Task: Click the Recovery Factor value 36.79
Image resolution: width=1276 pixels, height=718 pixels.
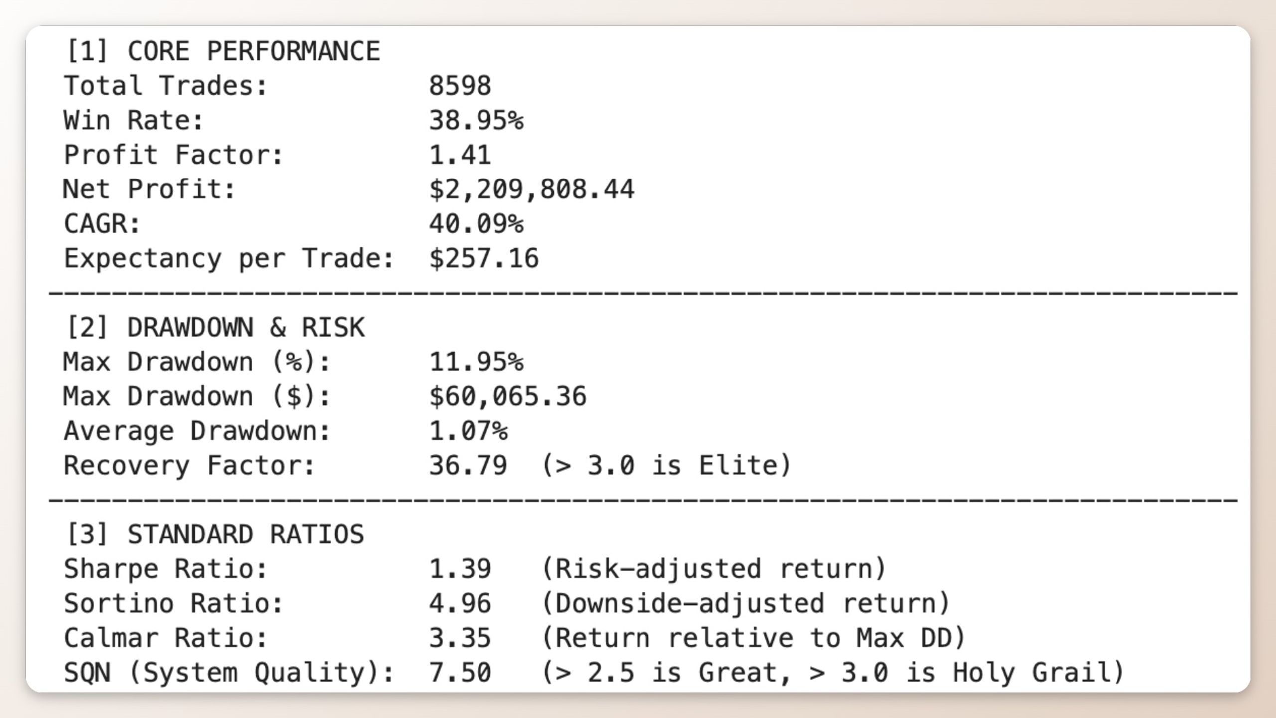Action: pos(468,465)
